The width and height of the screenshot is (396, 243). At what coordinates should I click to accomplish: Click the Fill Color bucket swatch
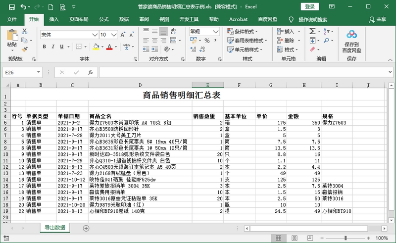(96, 47)
